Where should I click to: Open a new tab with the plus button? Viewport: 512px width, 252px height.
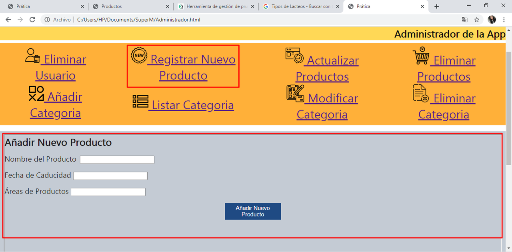click(436, 6)
